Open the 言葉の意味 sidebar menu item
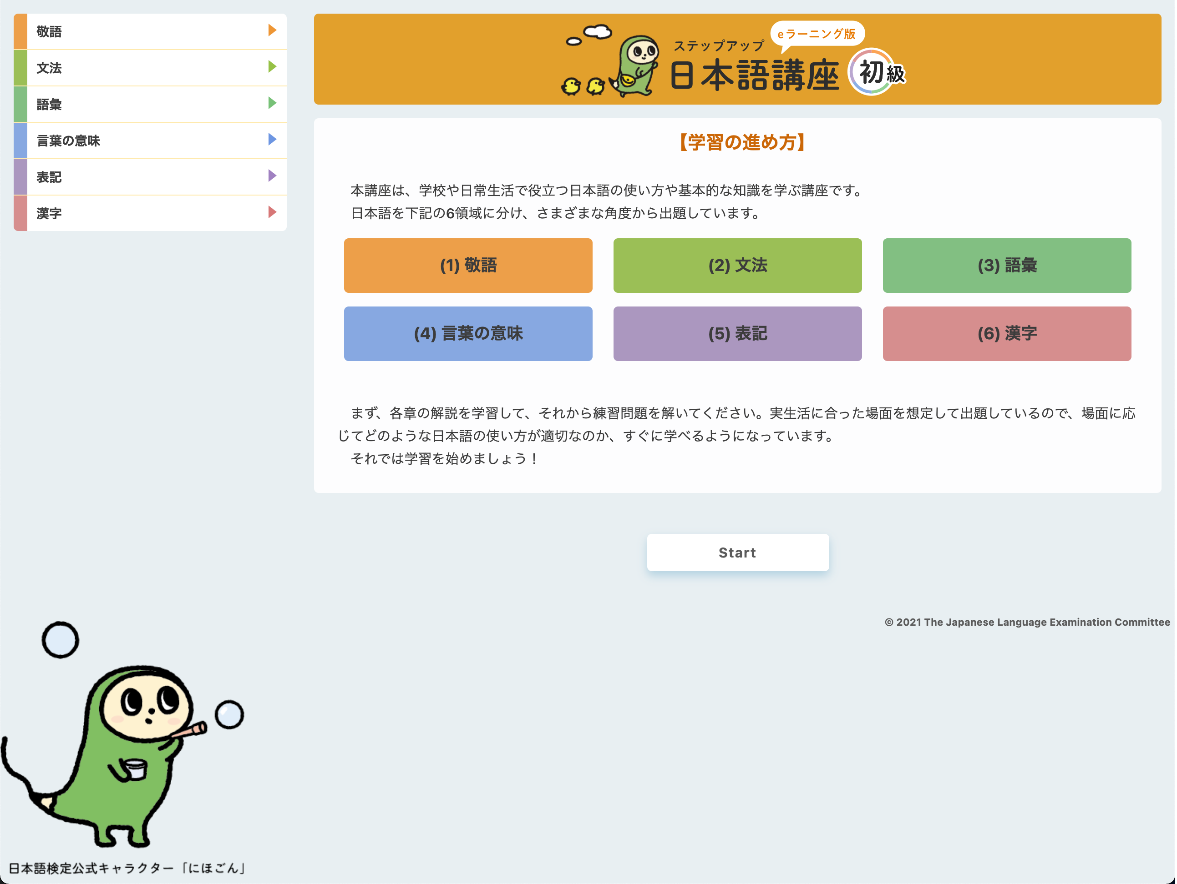1177x884 pixels. pos(150,141)
